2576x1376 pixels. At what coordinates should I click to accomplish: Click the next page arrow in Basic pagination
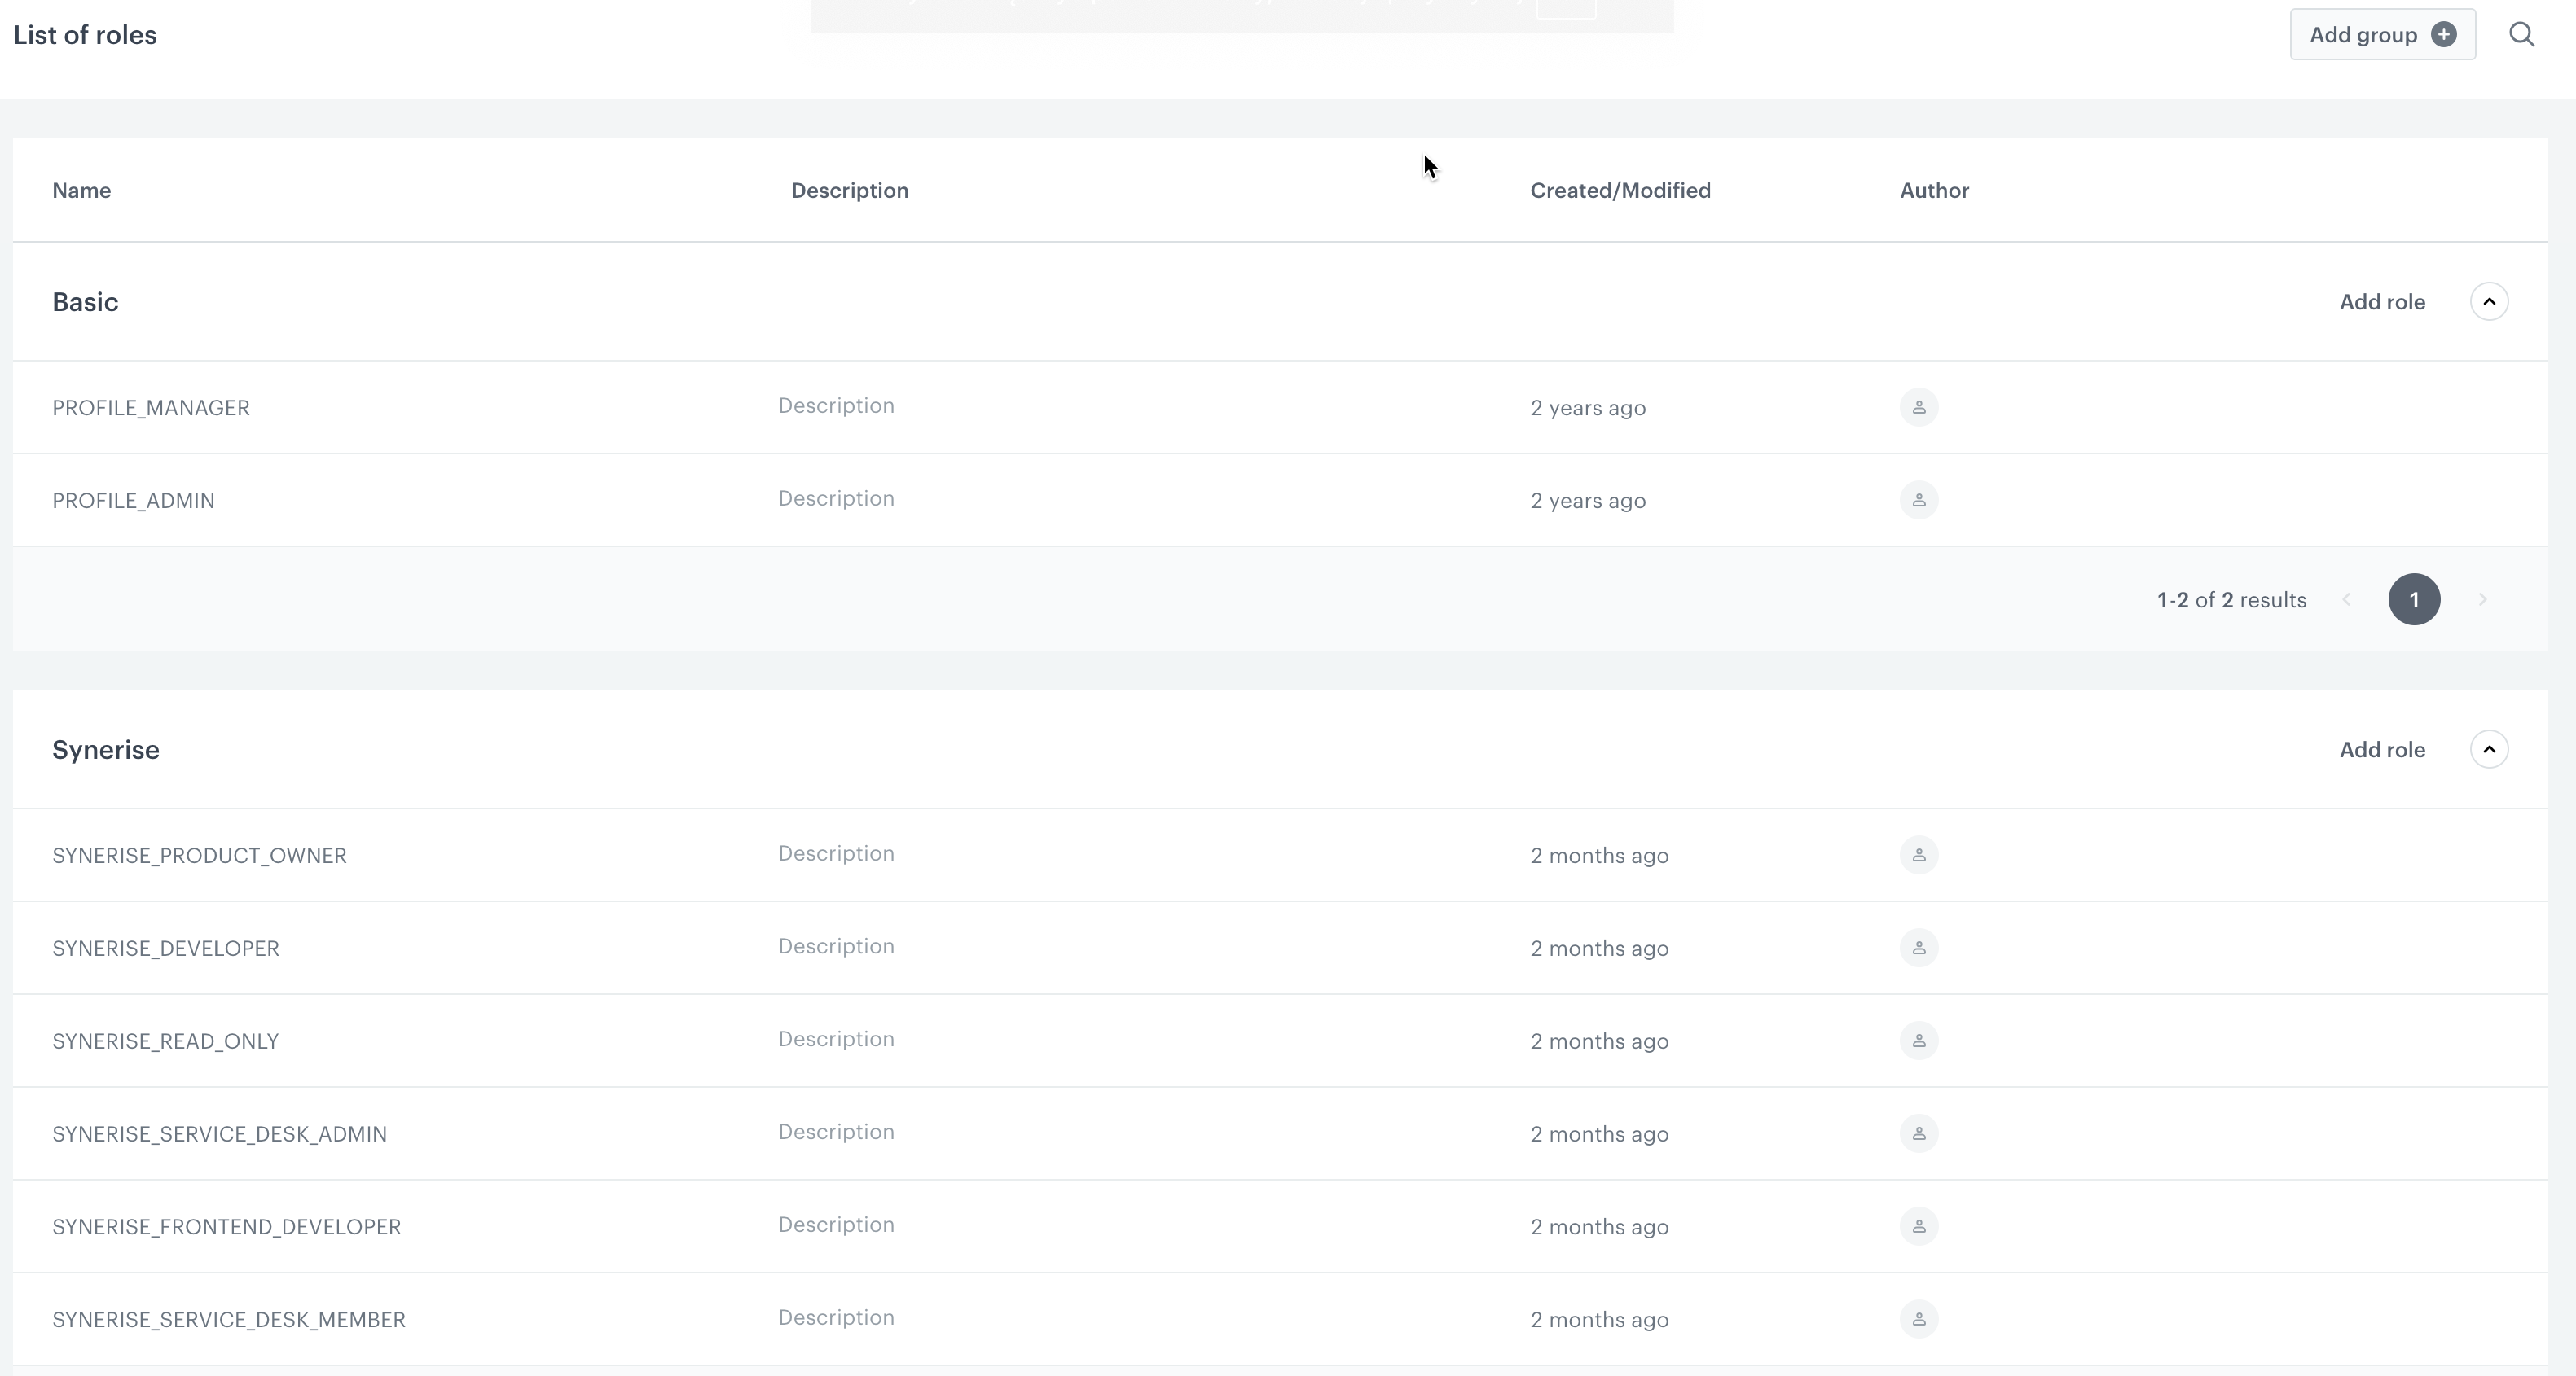[x=2483, y=598]
